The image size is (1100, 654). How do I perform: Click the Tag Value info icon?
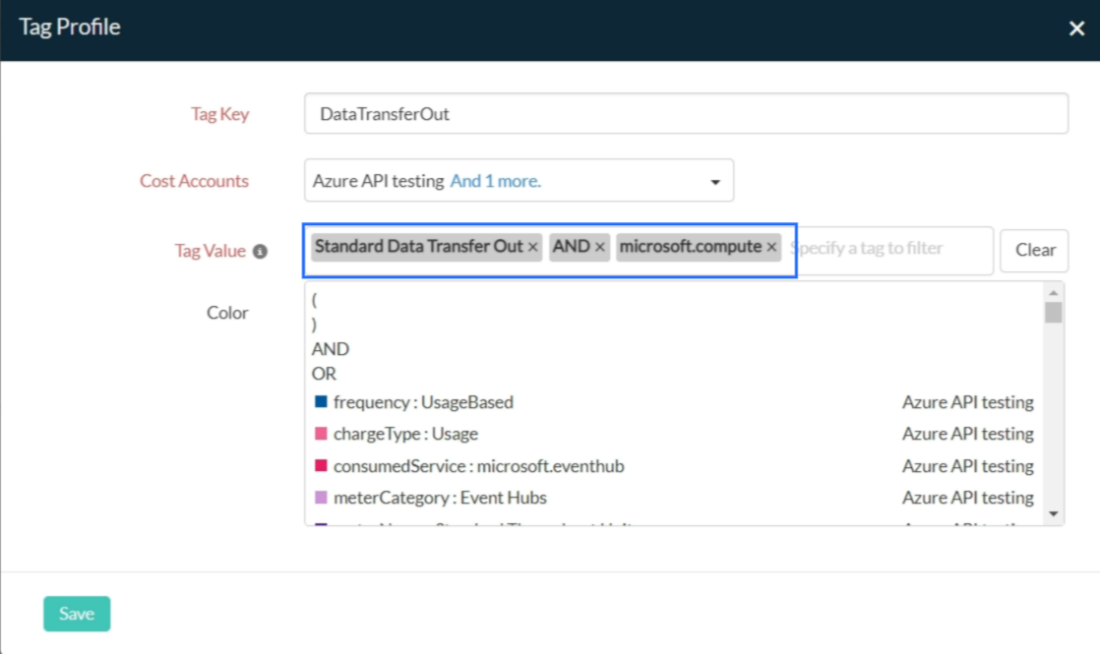[260, 252]
